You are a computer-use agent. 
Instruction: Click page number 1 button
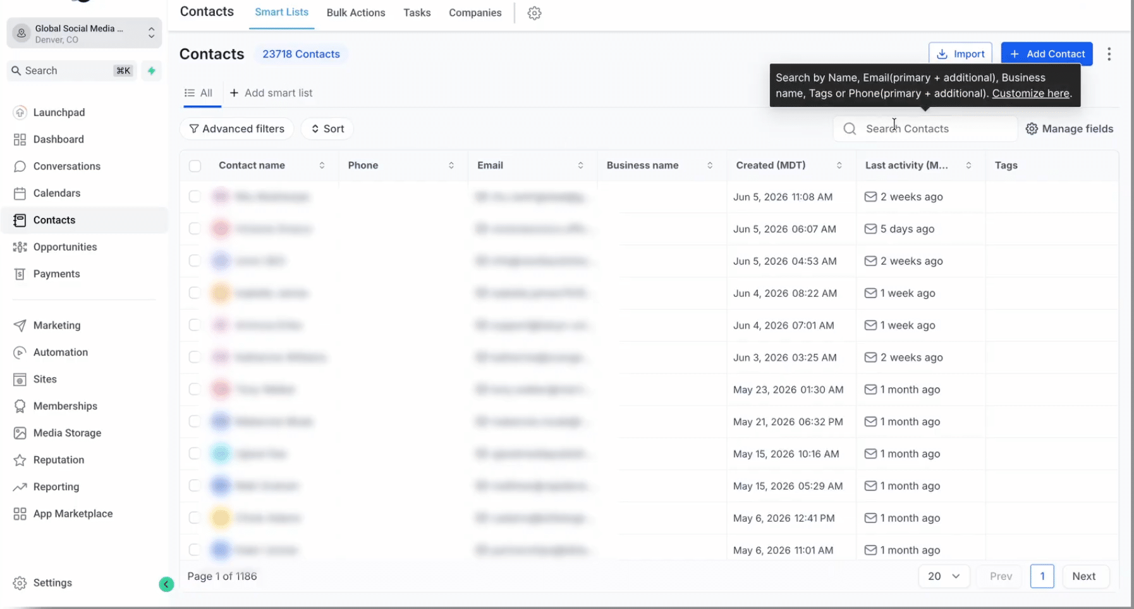coord(1042,576)
